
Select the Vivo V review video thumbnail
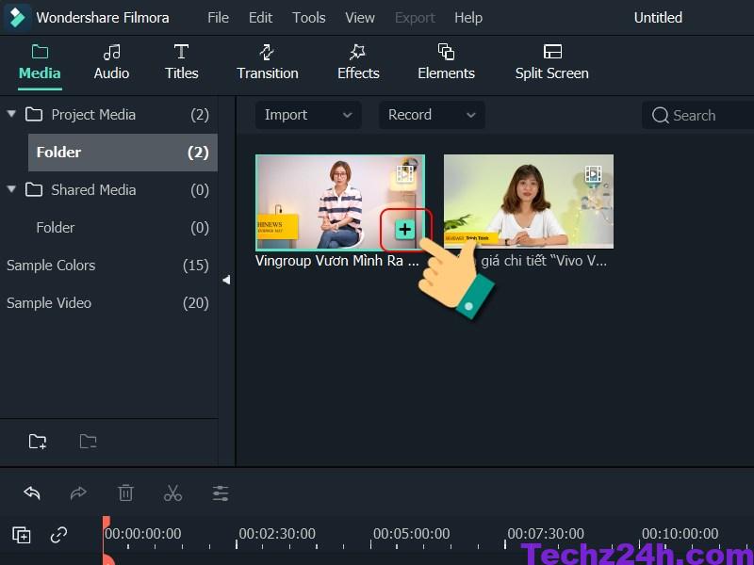[x=528, y=201]
